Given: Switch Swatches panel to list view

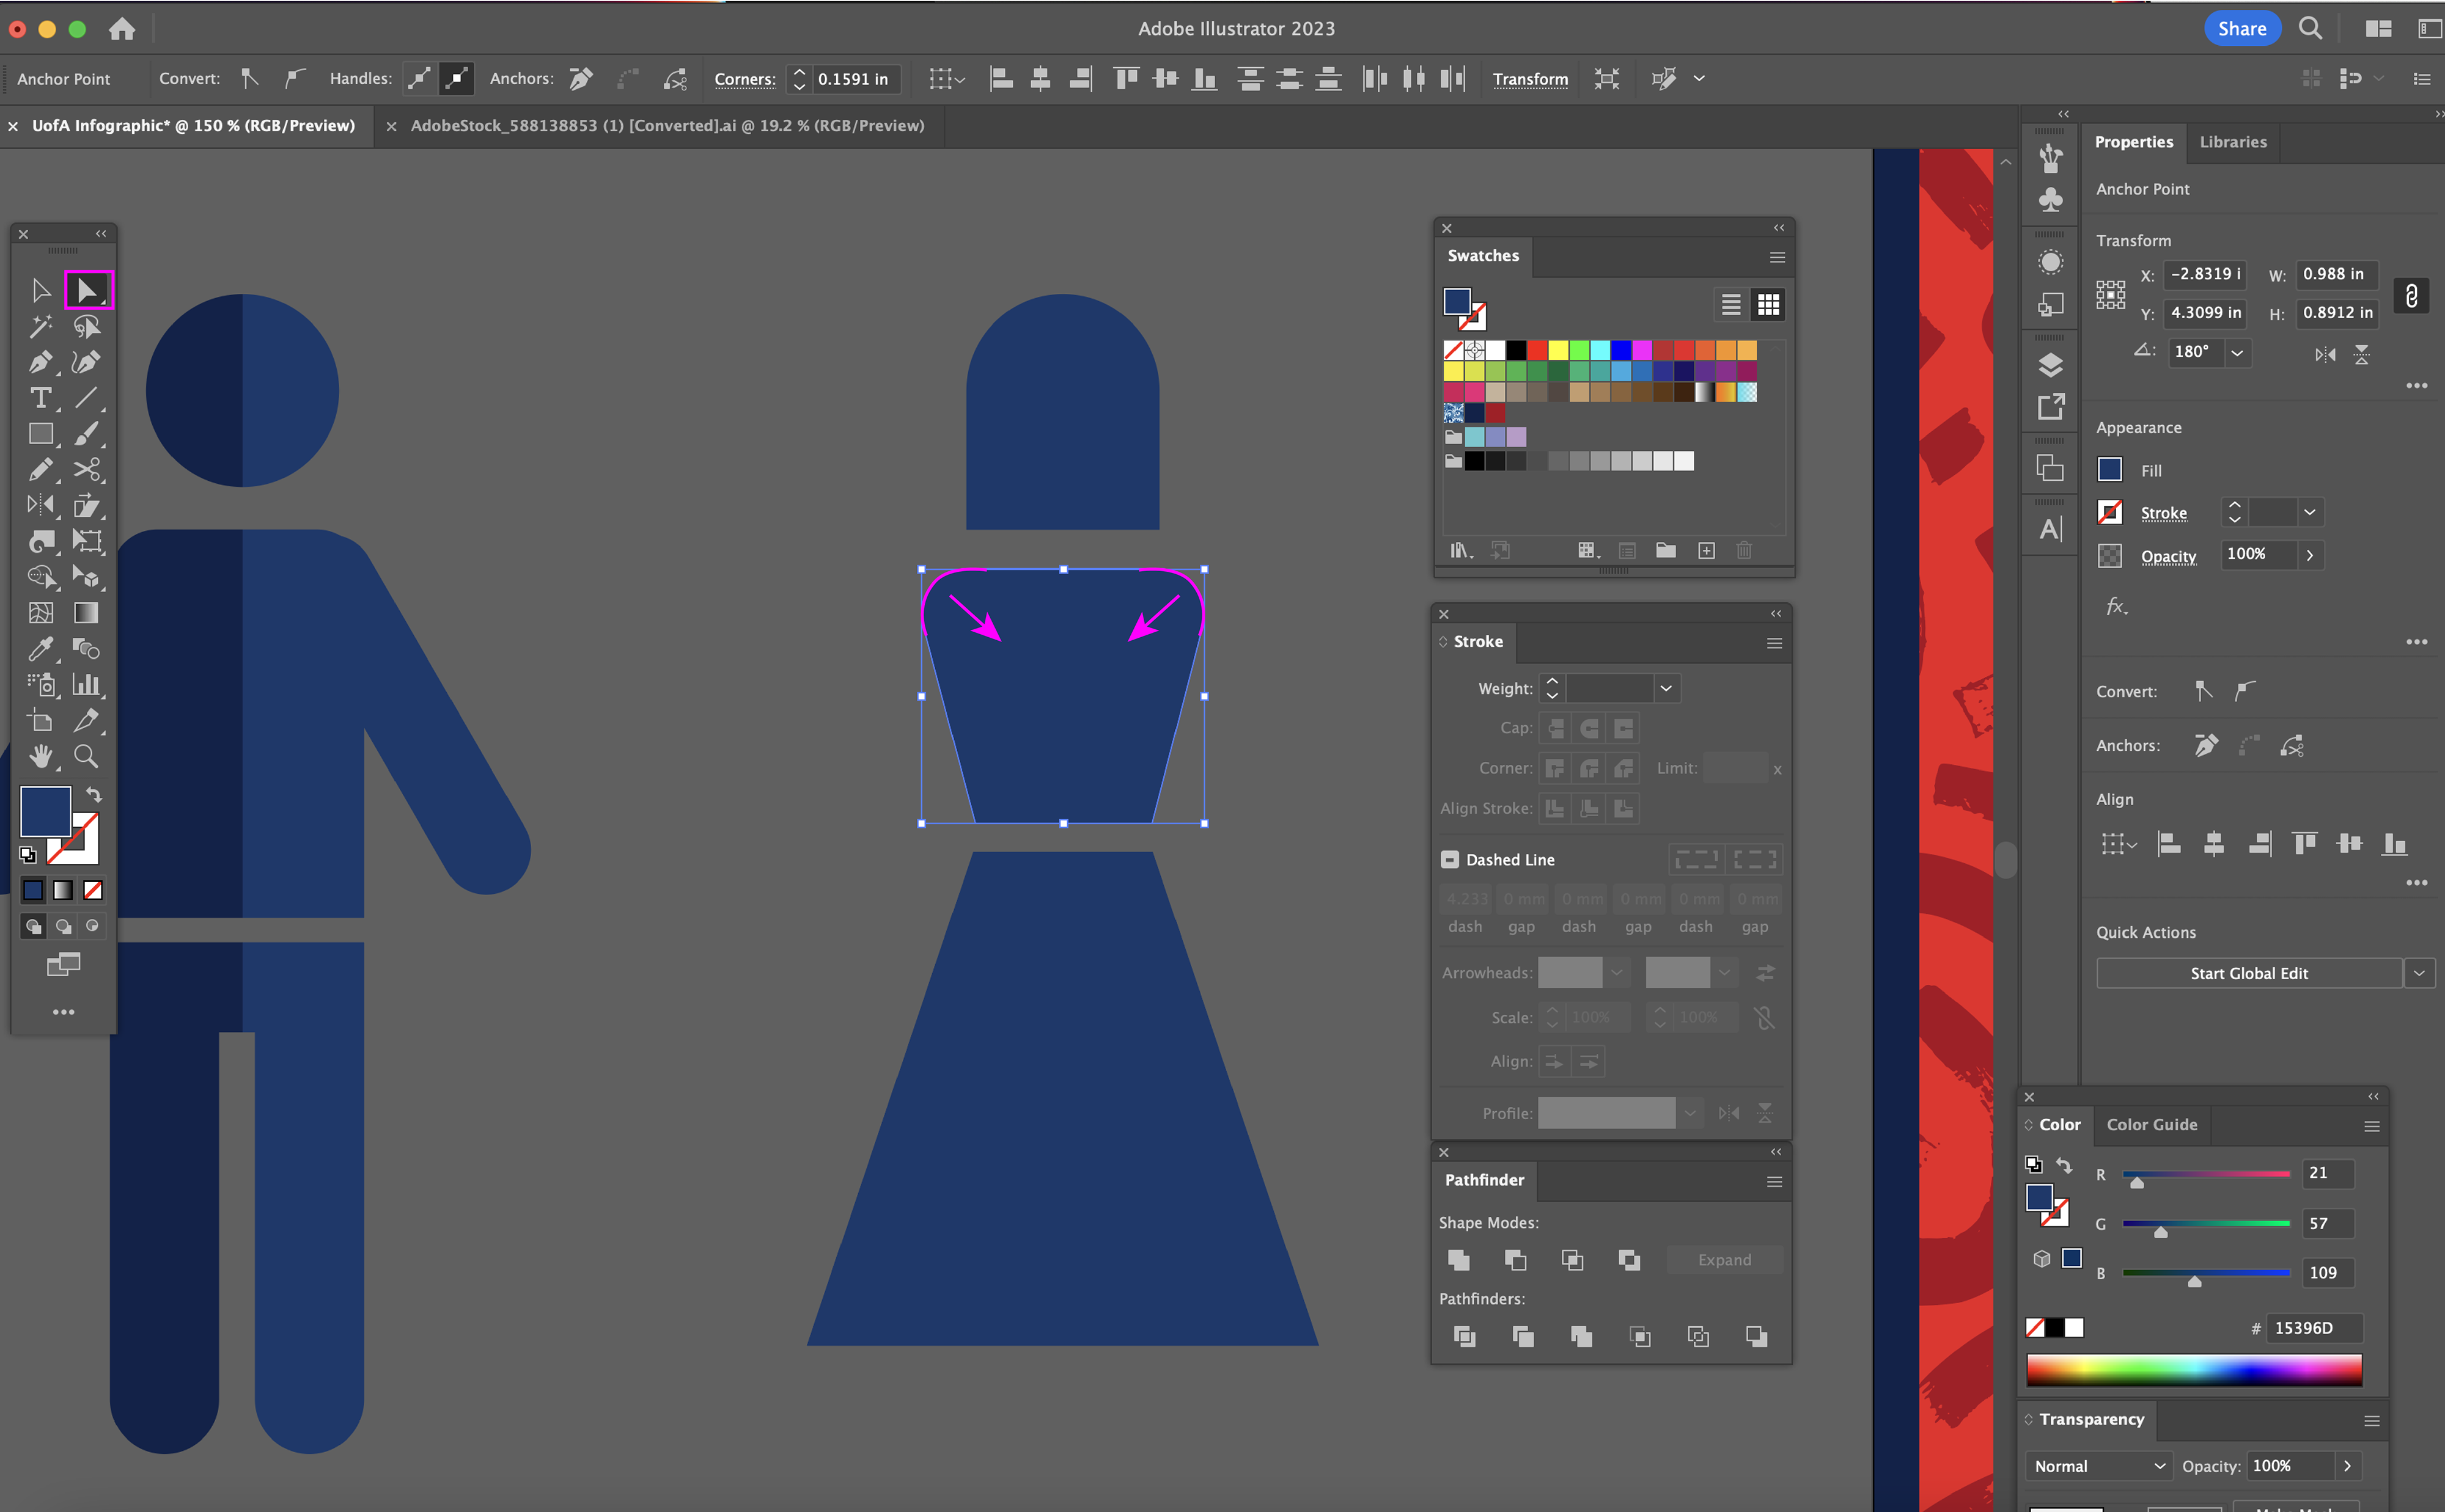Looking at the screenshot, I should [1730, 304].
